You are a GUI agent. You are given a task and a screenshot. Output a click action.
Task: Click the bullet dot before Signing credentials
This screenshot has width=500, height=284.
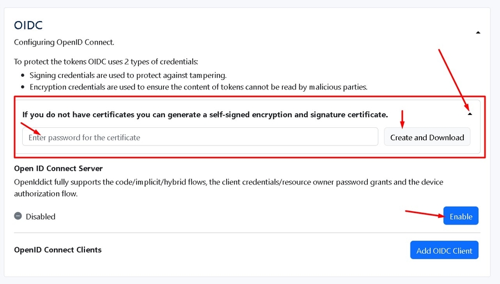click(x=23, y=75)
